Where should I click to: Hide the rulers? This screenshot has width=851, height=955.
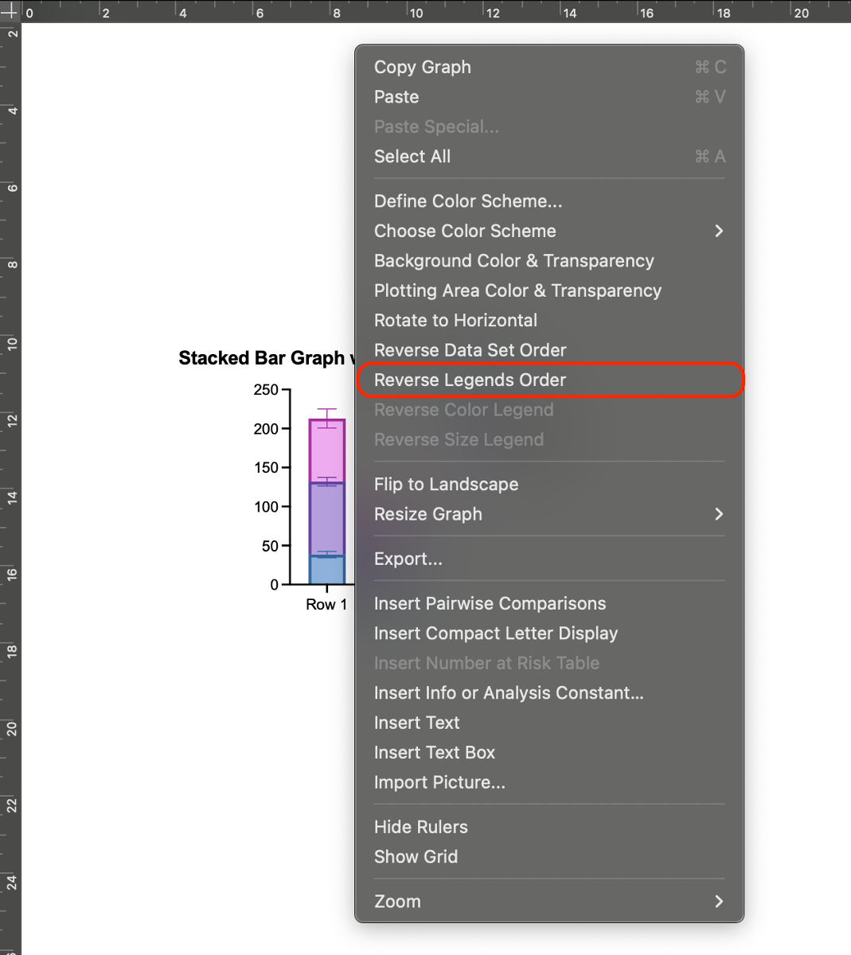point(420,827)
